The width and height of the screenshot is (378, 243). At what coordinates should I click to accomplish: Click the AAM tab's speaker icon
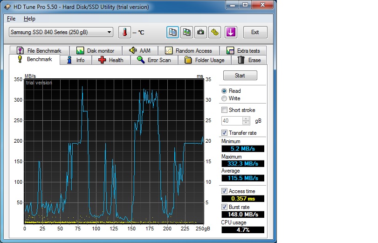coord(133,50)
